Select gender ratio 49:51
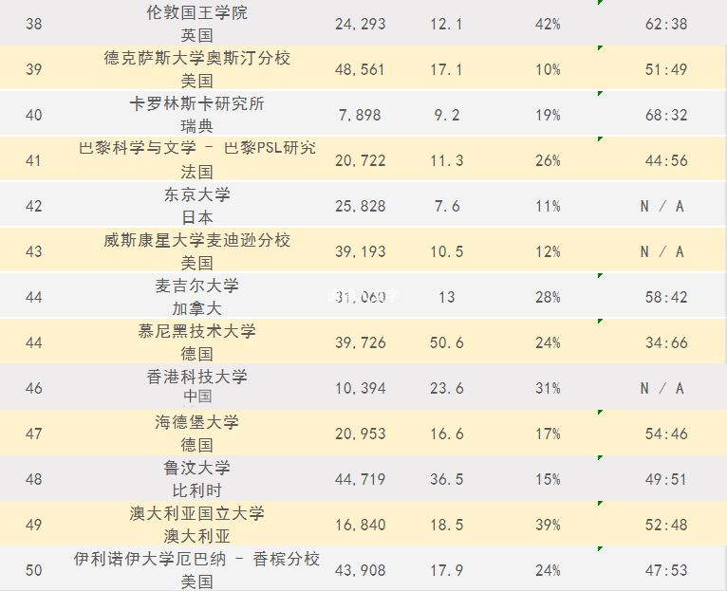The height and width of the screenshot is (591, 727). (x=666, y=479)
